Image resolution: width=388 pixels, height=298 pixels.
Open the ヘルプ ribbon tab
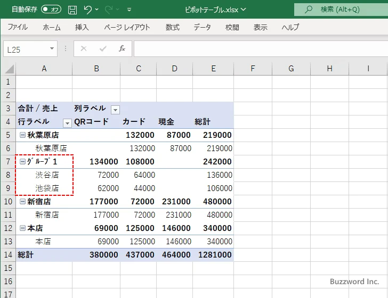tap(290, 27)
